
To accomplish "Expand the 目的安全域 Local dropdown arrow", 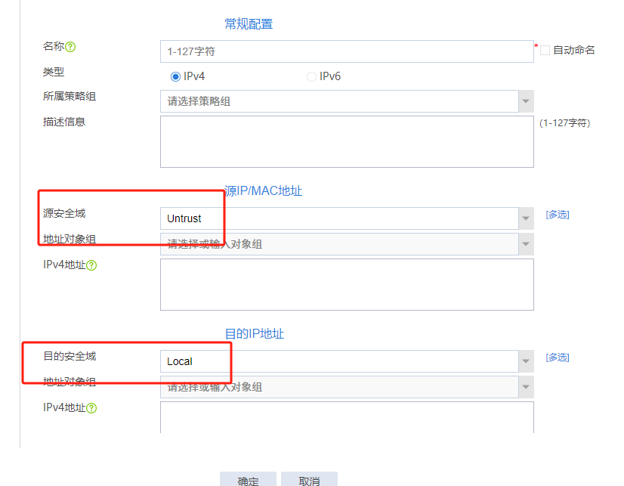I will pyautogui.click(x=526, y=361).
